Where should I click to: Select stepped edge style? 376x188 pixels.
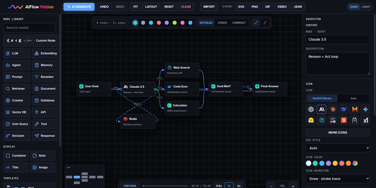(x=265, y=23)
